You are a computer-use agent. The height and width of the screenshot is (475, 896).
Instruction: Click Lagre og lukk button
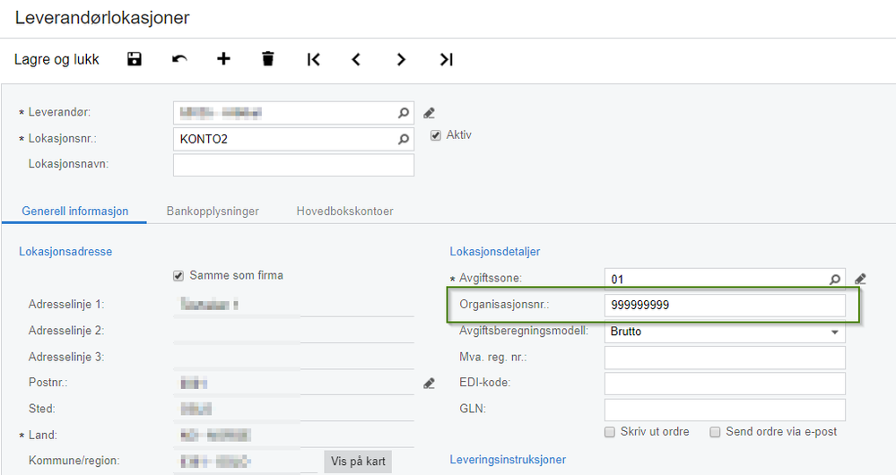(57, 59)
